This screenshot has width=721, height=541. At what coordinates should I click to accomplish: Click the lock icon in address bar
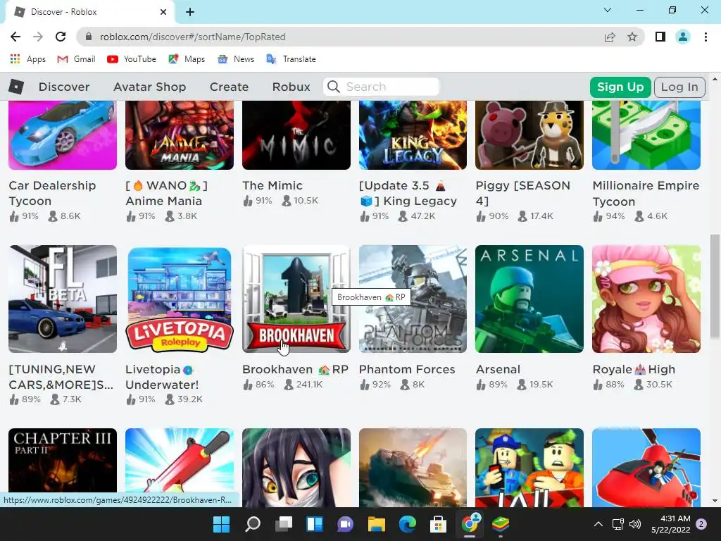(x=89, y=37)
